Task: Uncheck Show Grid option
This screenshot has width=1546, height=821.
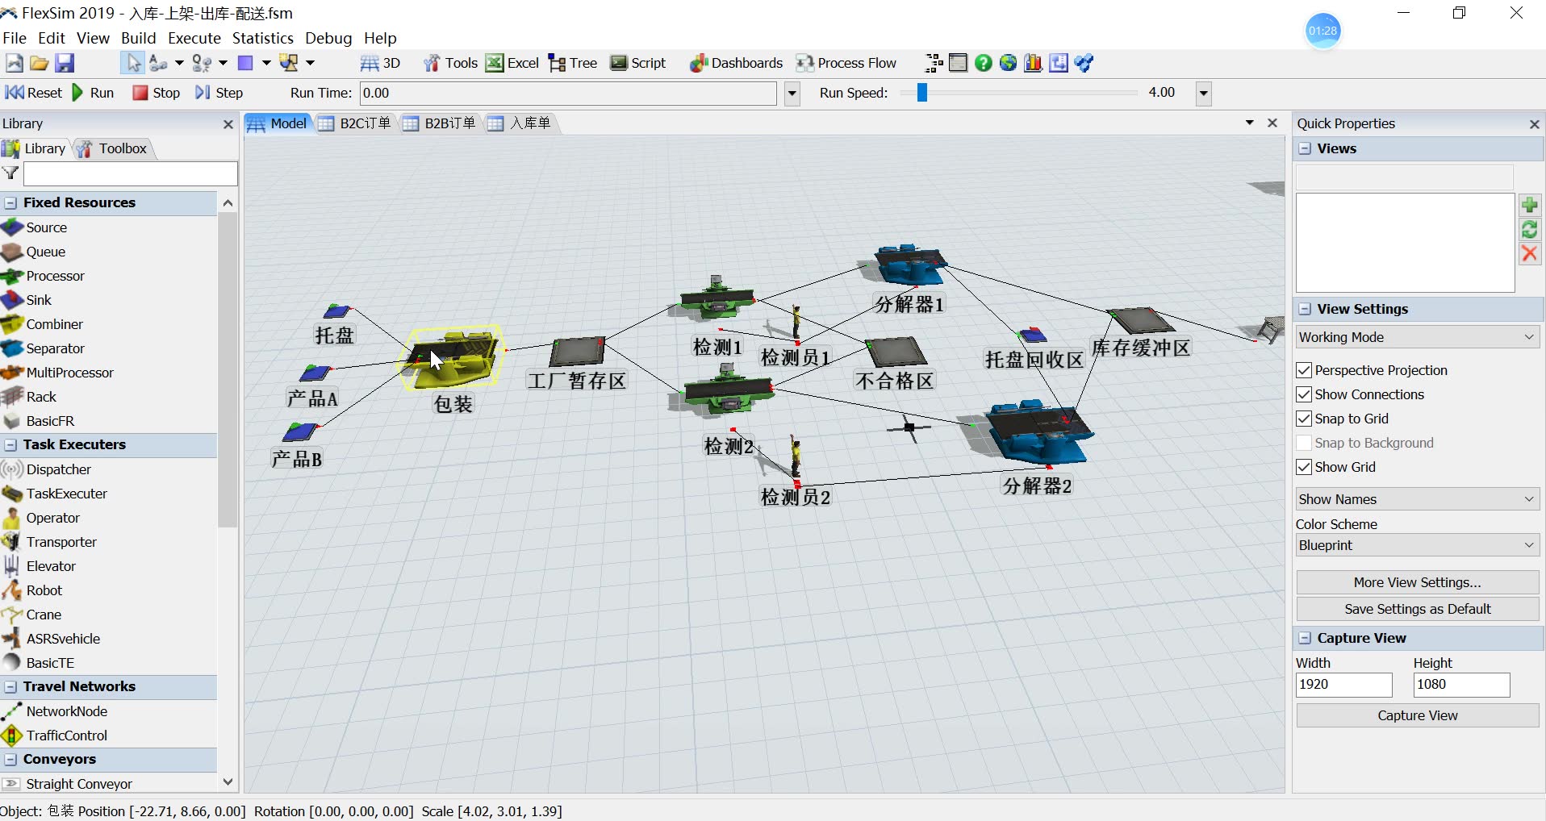Action: 1304,467
